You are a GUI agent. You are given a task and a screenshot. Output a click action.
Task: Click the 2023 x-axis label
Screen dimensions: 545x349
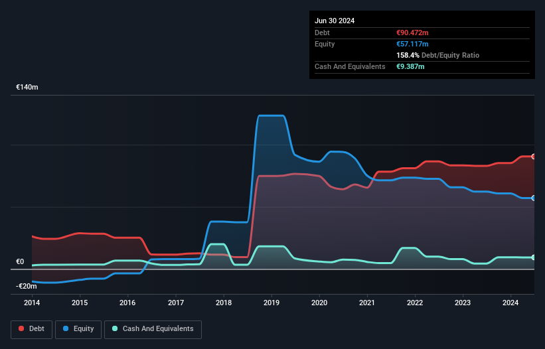pos(463,303)
